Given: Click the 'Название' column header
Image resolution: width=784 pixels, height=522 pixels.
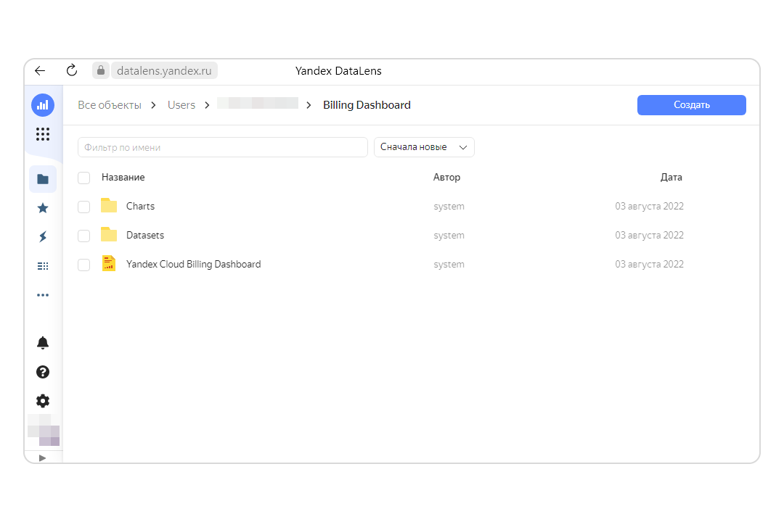Looking at the screenshot, I should click(x=123, y=178).
